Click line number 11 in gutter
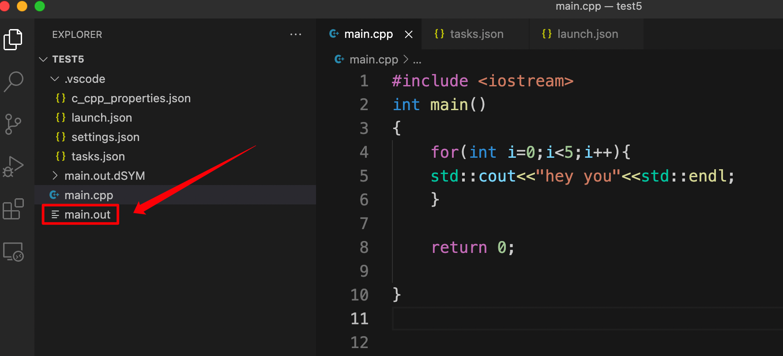Image resolution: width=783 pixels, height=356 pixels. pos(360,319)
